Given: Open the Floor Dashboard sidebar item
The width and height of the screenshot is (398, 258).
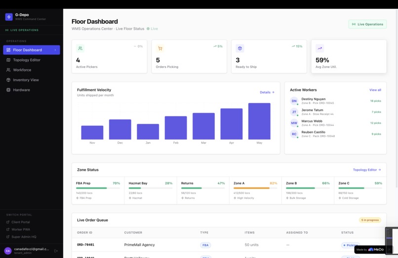Looking at the screenshot, I should pos(32,50).
